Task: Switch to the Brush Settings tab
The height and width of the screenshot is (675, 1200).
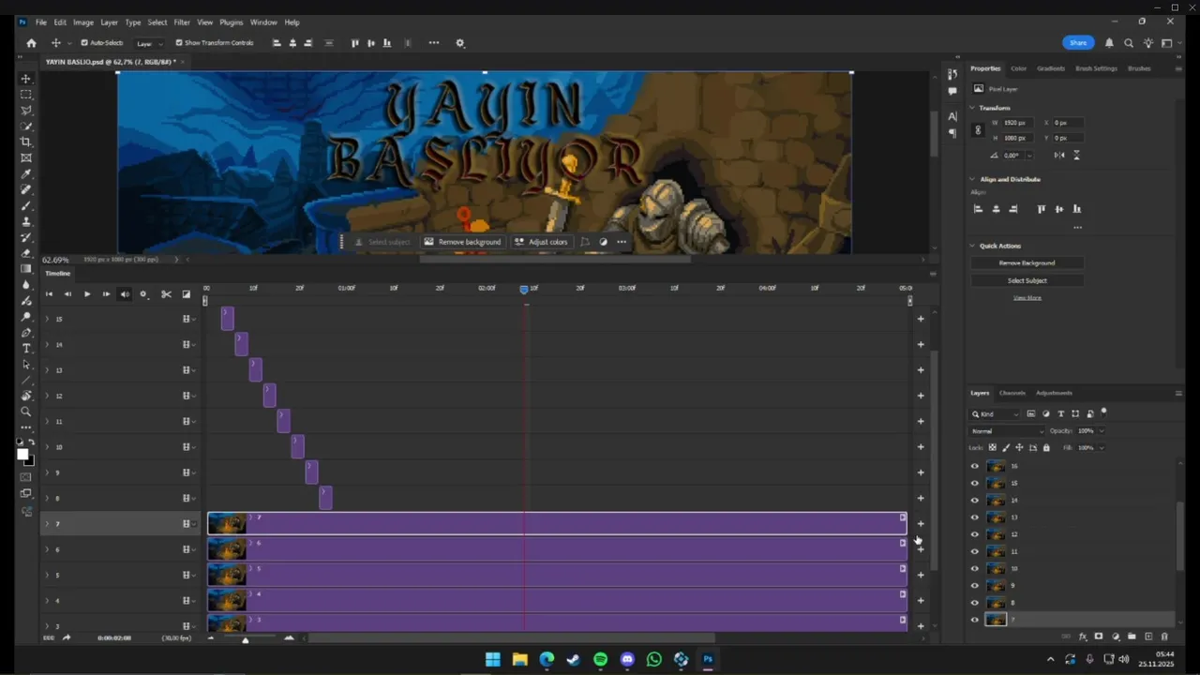Action: coord(1096,68)
